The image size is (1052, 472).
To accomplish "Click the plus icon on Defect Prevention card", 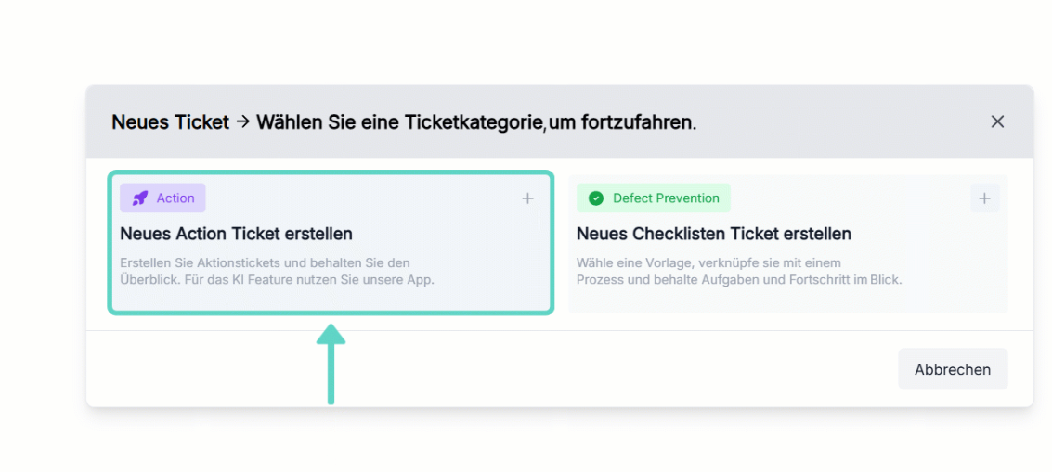I will coord(984,198).
